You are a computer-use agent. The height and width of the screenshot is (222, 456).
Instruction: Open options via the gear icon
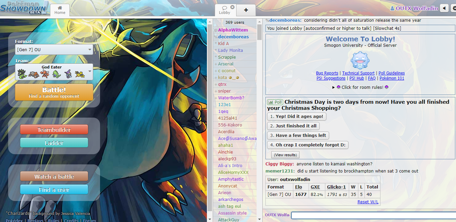point(454,8)
